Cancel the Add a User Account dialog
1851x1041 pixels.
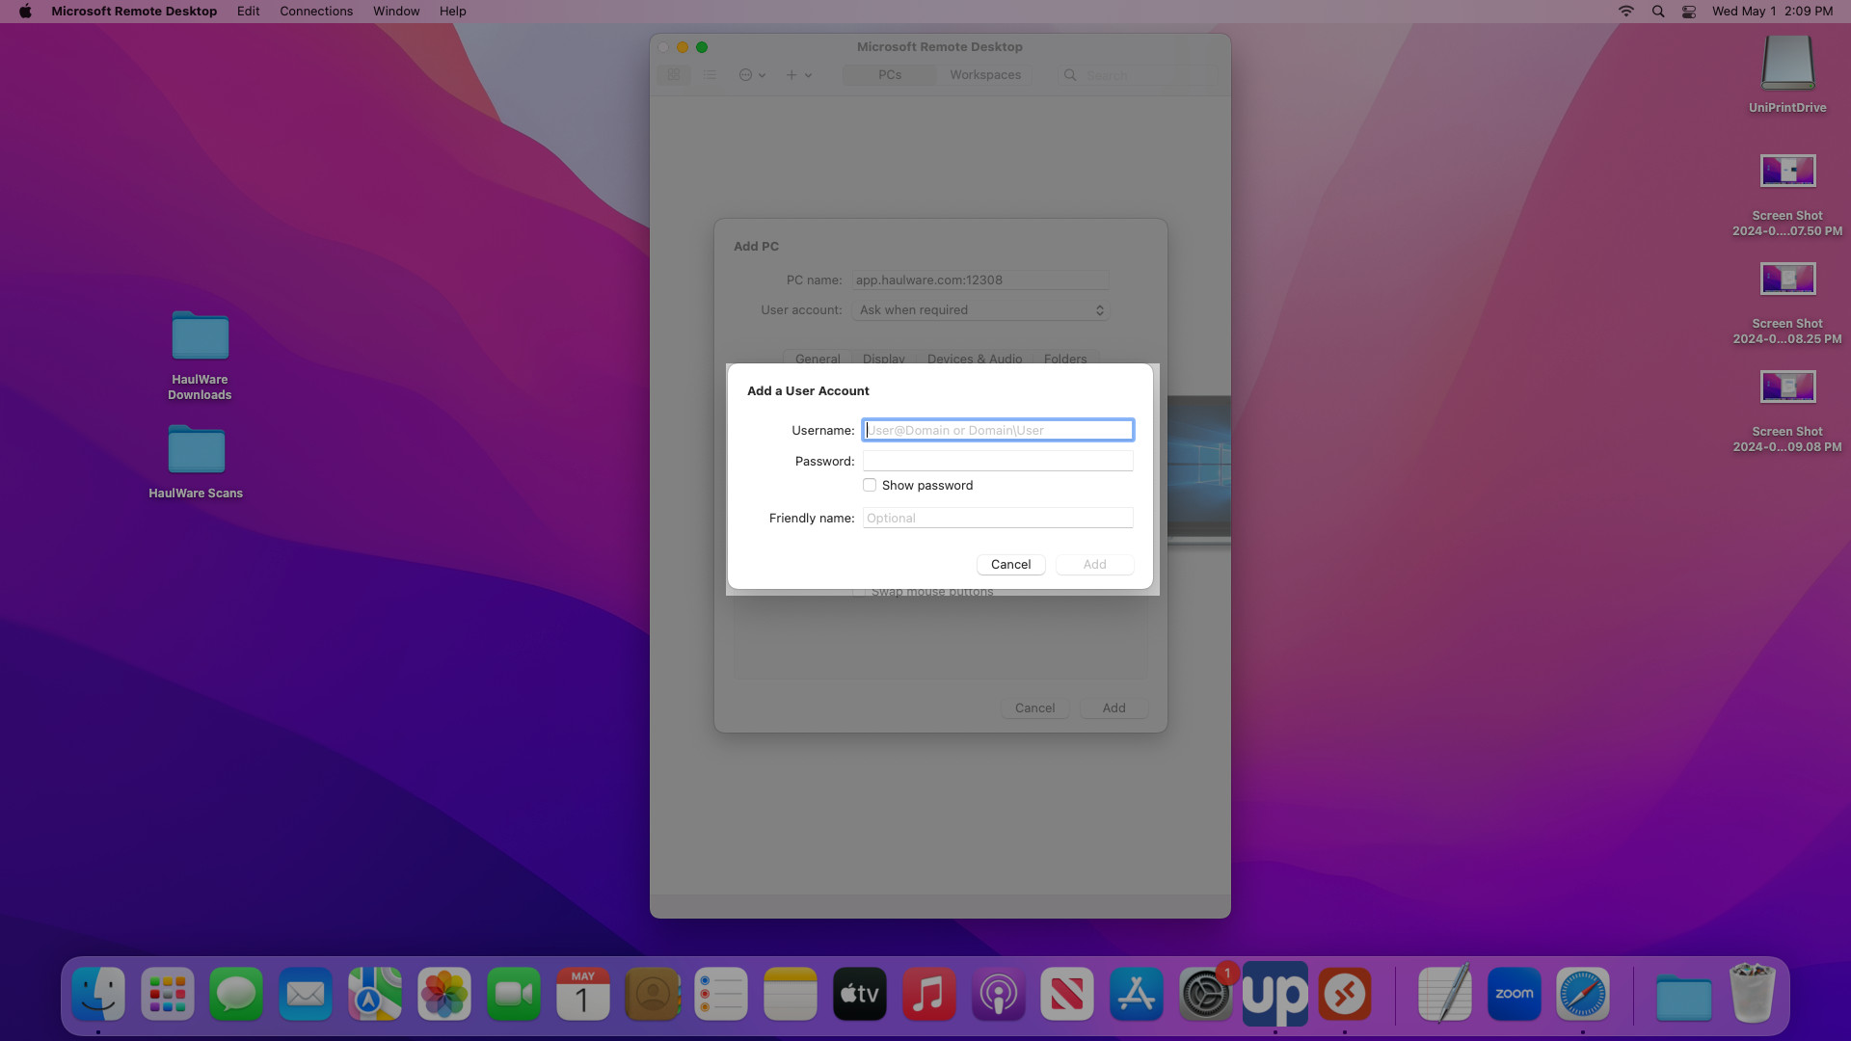coord(1010,564)
